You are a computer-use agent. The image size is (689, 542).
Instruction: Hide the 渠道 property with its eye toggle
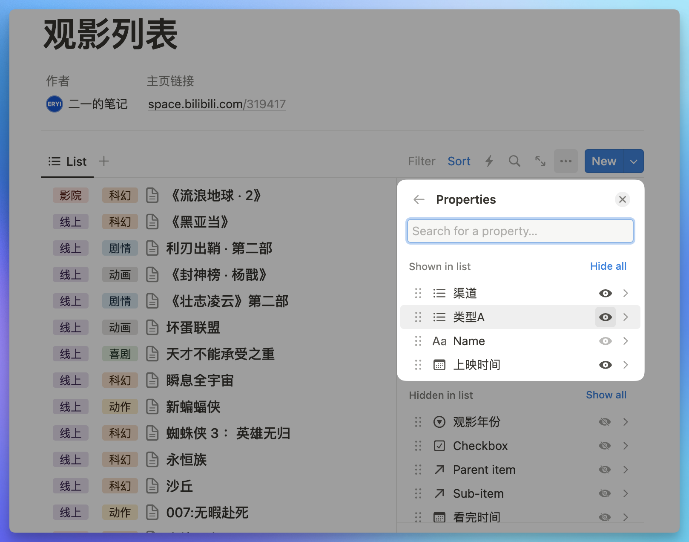605,293
